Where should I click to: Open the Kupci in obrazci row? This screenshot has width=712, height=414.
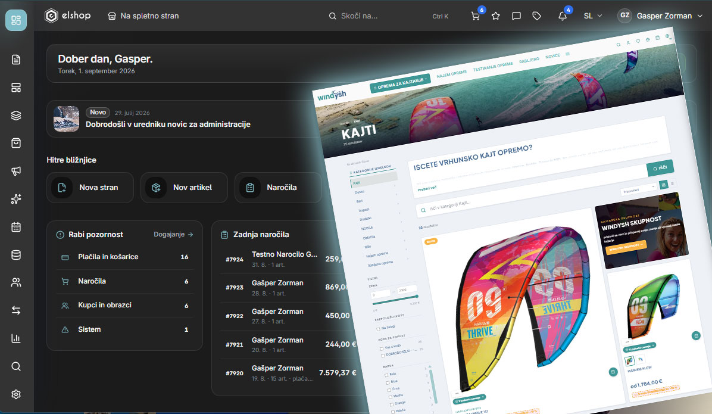pyautogui.click(x=124, y=306)
